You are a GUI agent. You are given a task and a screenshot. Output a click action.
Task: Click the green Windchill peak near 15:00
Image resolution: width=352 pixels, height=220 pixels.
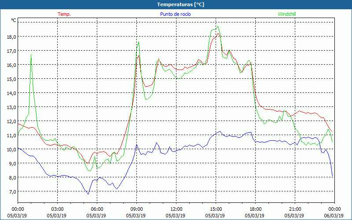click(x=218, y=26)
